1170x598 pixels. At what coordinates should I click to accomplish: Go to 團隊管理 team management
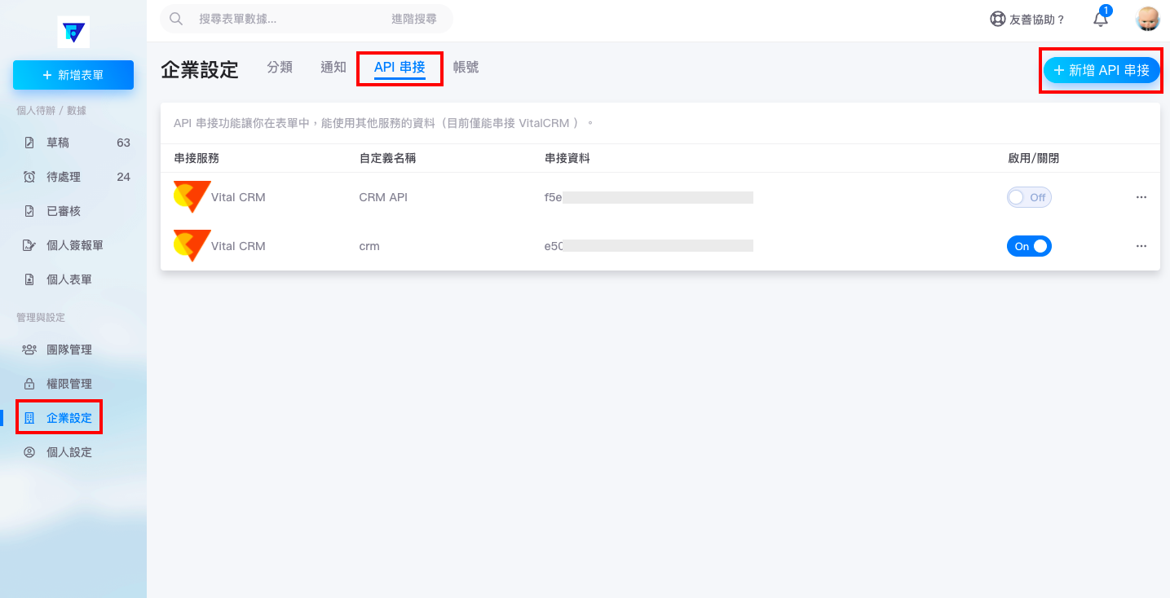point(68,350)
